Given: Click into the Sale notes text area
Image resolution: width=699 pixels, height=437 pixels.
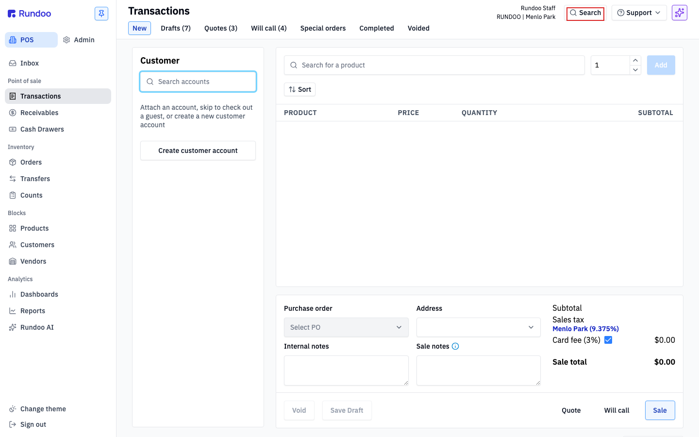Looking at the screenshot, I should pyautogui.click(x=479, y=370).
